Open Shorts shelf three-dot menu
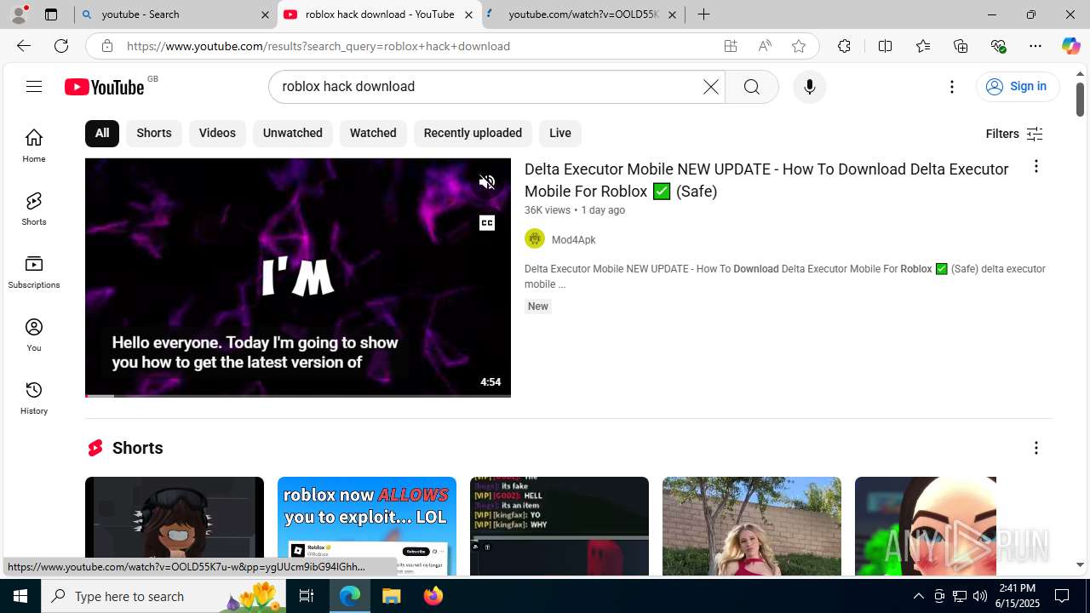The width and height of the screenshot is (1090, 613). [x=1035, y=448]
